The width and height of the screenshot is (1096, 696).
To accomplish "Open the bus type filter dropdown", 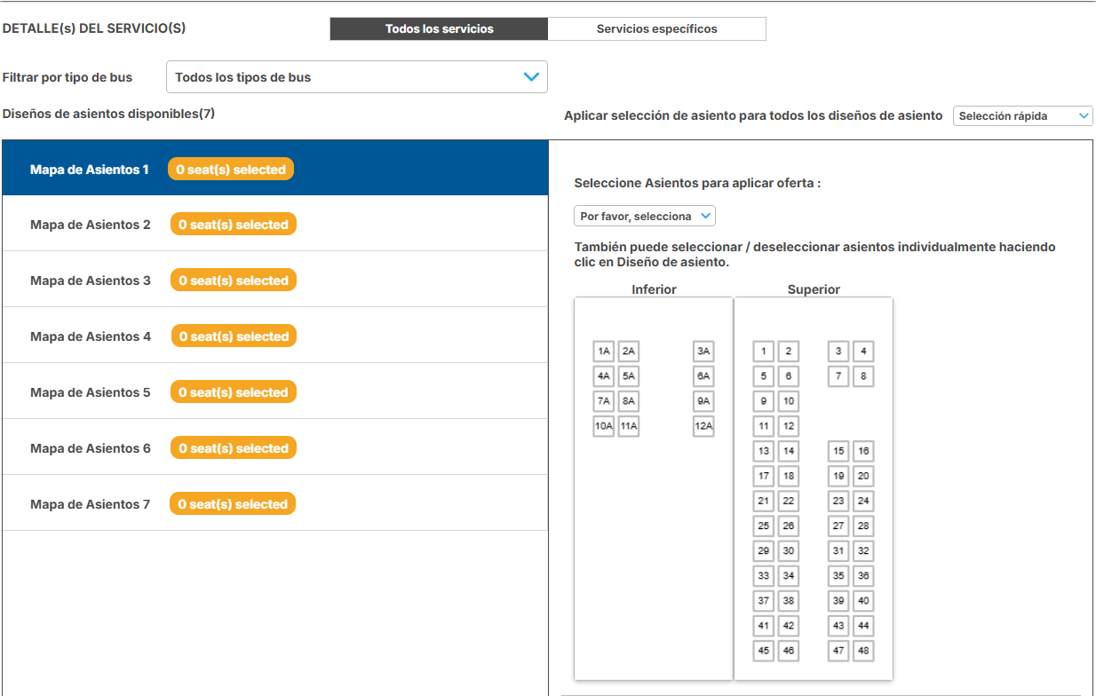I will tap(356, 77).
